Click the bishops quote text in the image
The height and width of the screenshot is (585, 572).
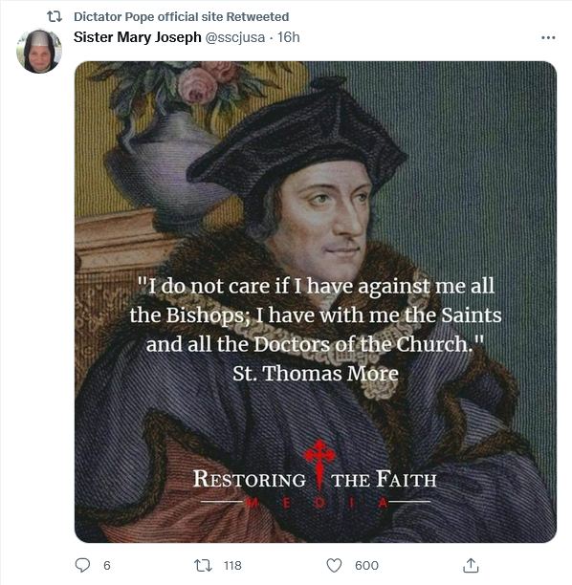tap(316, 315)
